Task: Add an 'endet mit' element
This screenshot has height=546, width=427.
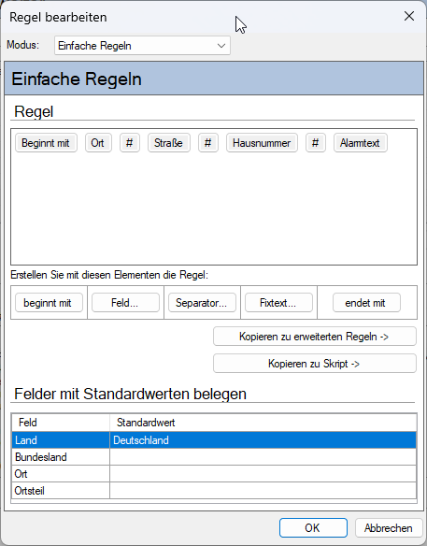Action: (x=366, y=303)
